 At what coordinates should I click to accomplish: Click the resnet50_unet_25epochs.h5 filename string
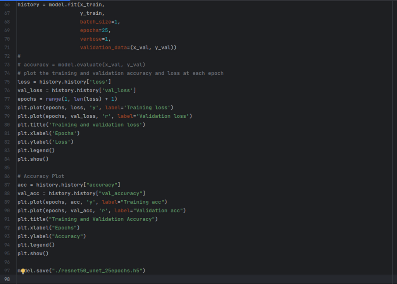pos(98,270)
